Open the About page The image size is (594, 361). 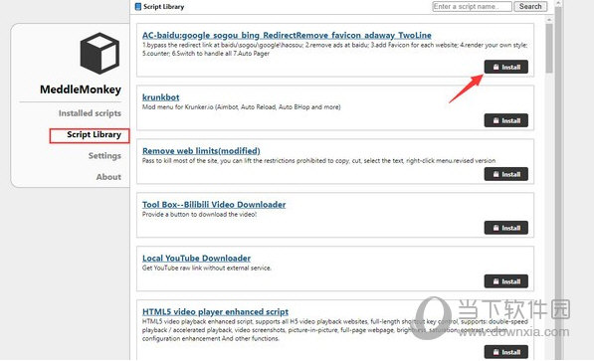click(x=108, y=177)
